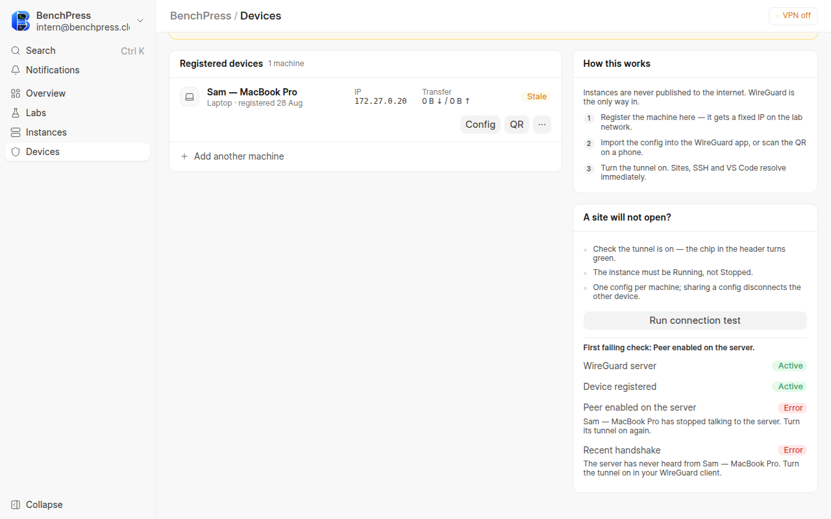Click the Devices shield icon
831x519 pixels.
[x=16, y=152]
